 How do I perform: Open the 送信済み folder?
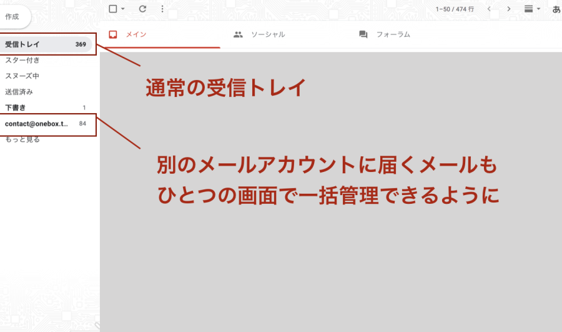click(19, 92)
